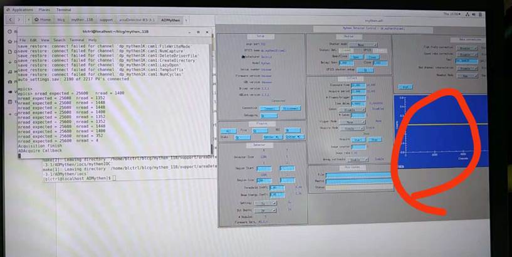Open Downloads icon in file manager sidebar
The width and height of the screenshot is (512, 257).
(10, 61)
